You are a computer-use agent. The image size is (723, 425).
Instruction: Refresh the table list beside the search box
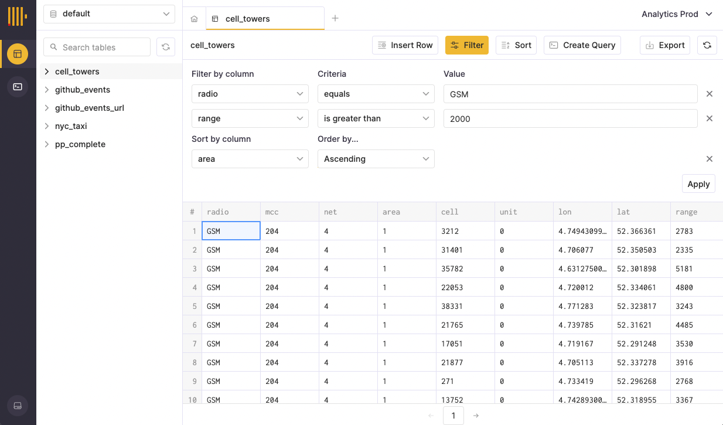pyautogui.click(x=166, y=46)
